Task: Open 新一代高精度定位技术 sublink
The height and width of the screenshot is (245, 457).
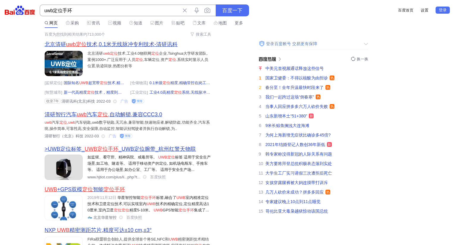Action: coord(93,92)
